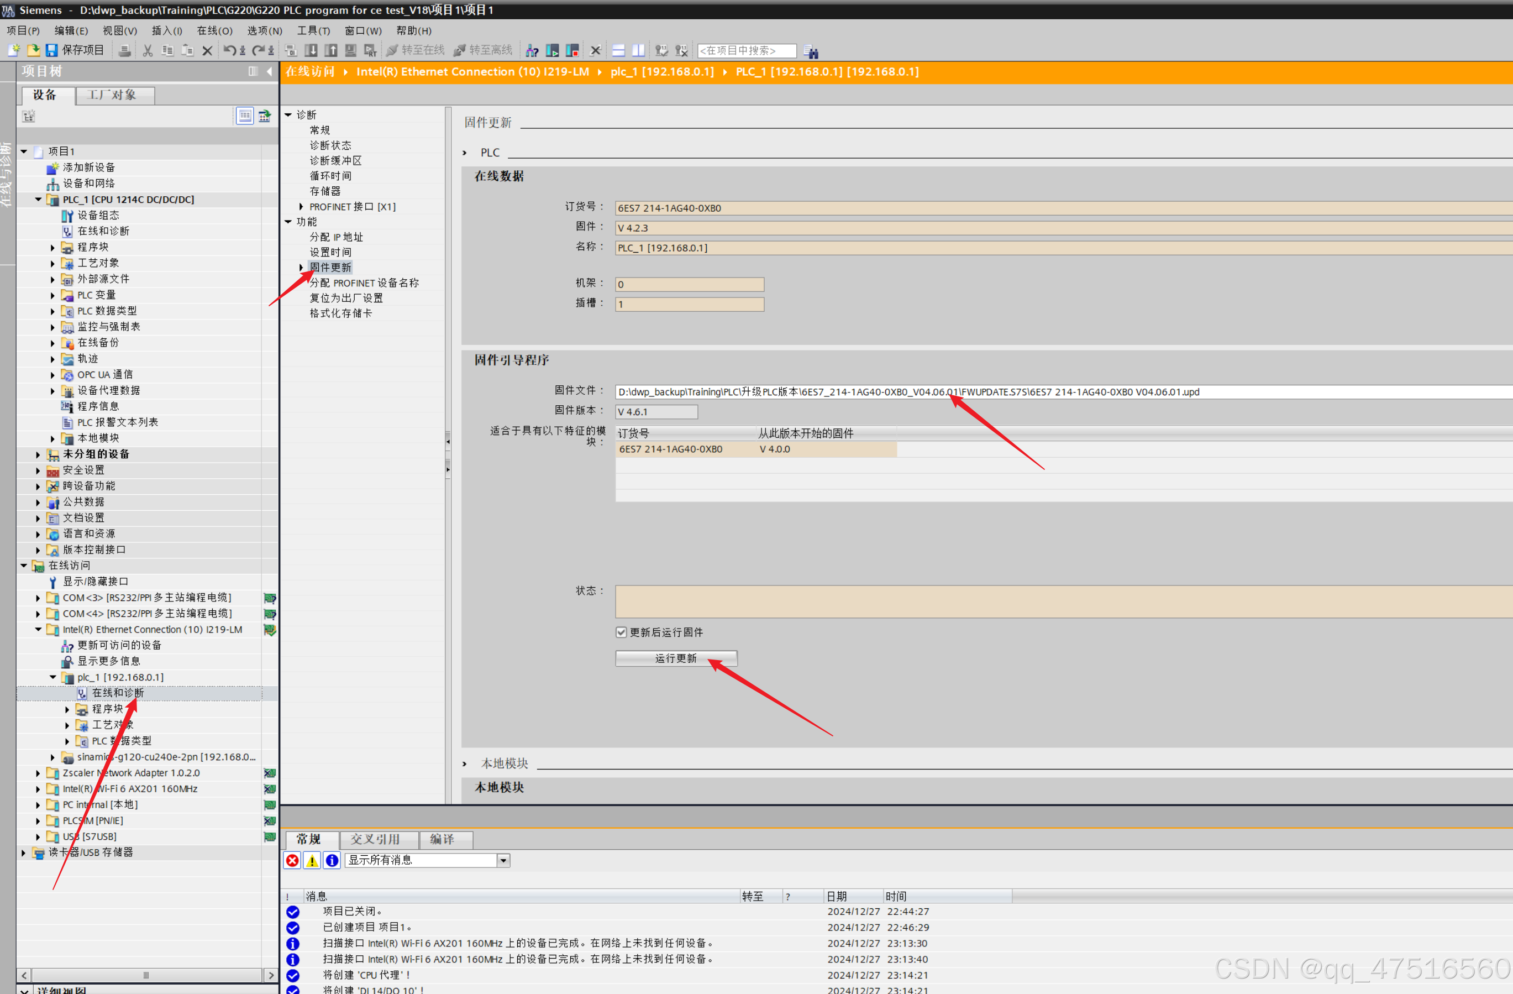Viewport: 1513px width, 994px height.
Task: Click the accessible devices icon in toolbar
Action: tap(532, 50)
